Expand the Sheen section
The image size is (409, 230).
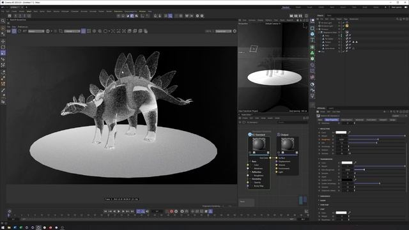coord(319,201)
